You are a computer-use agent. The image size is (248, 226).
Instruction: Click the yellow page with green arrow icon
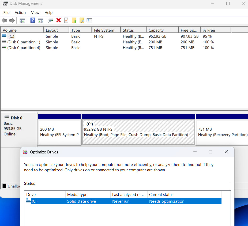74,20
